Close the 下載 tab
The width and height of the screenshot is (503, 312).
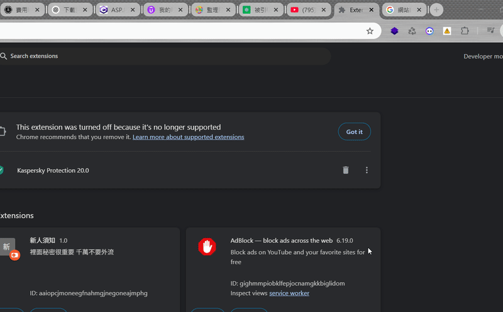85,10
